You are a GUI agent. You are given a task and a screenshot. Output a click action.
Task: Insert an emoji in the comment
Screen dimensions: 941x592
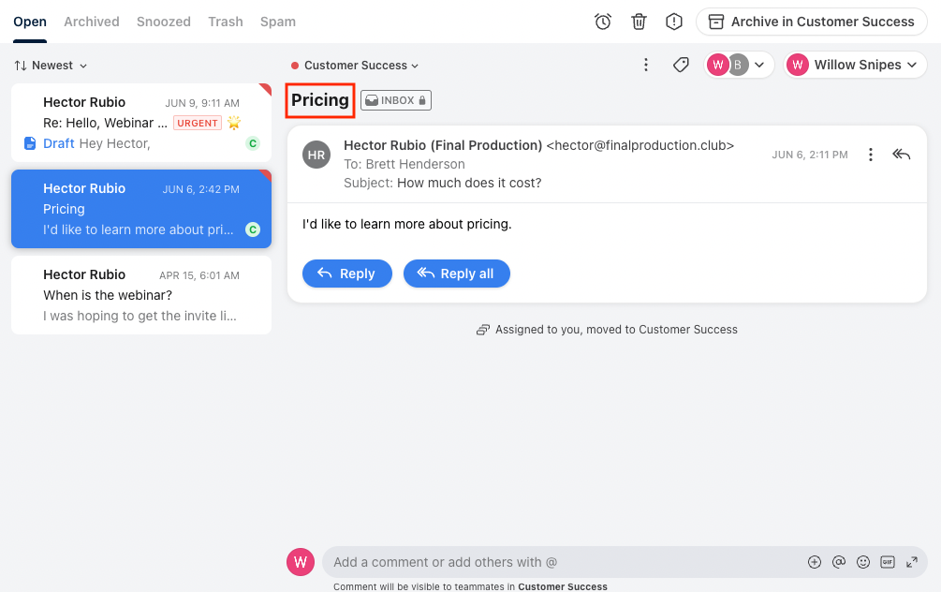(863, 562)
